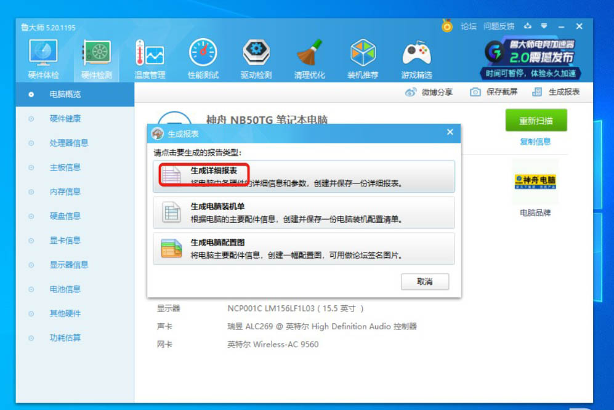Open the 游戏精选 game selection section

(x=416, y=58)
